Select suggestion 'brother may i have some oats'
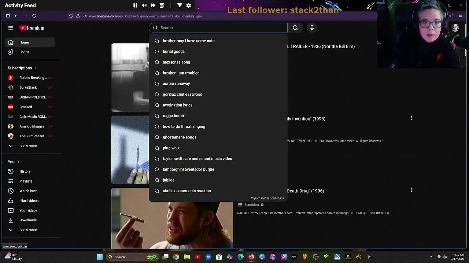 218,41
